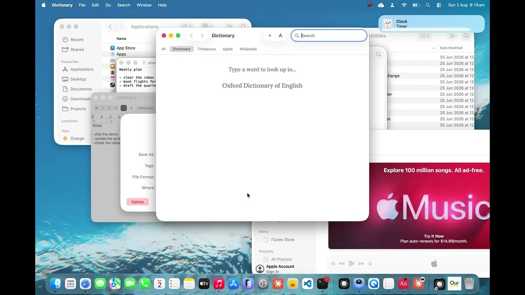The width and height of the screenshot is (525, 295).
Task: Open Messages from the Dock
Action: tap(100, 284)
